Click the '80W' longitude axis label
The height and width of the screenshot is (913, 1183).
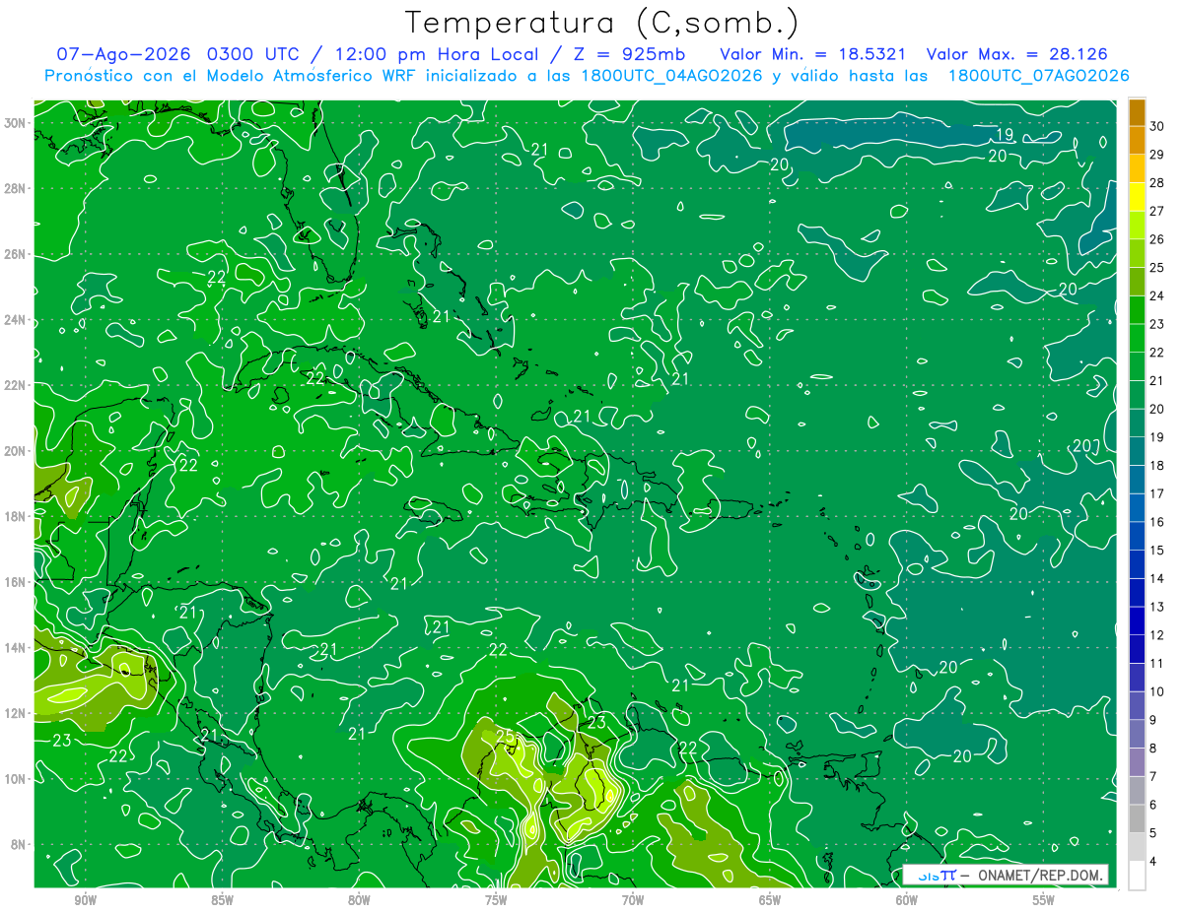(359, 900)
